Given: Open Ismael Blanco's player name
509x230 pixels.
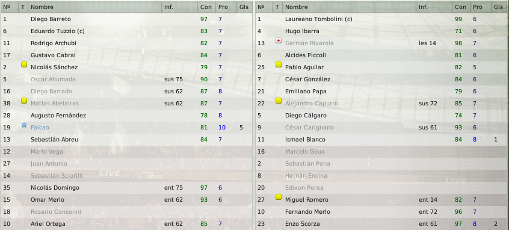Looking at the screenshot, I should click(x=305, y=139).
